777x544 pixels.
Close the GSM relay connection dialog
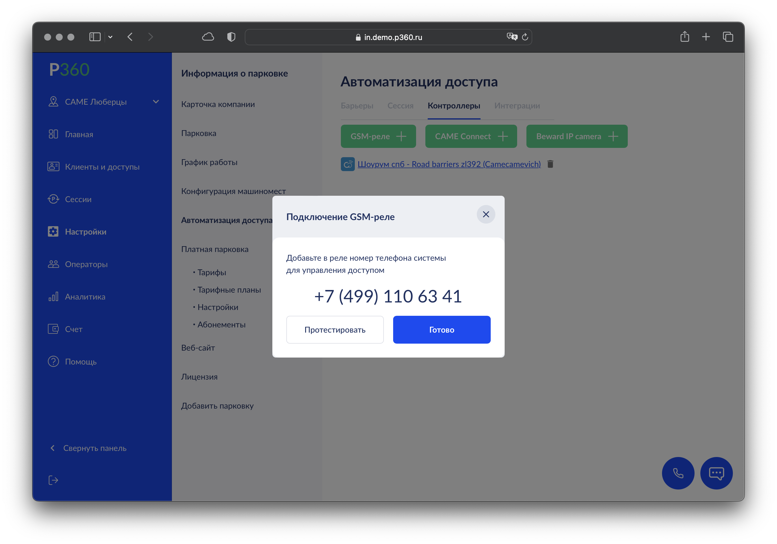(x=485, y=214)
